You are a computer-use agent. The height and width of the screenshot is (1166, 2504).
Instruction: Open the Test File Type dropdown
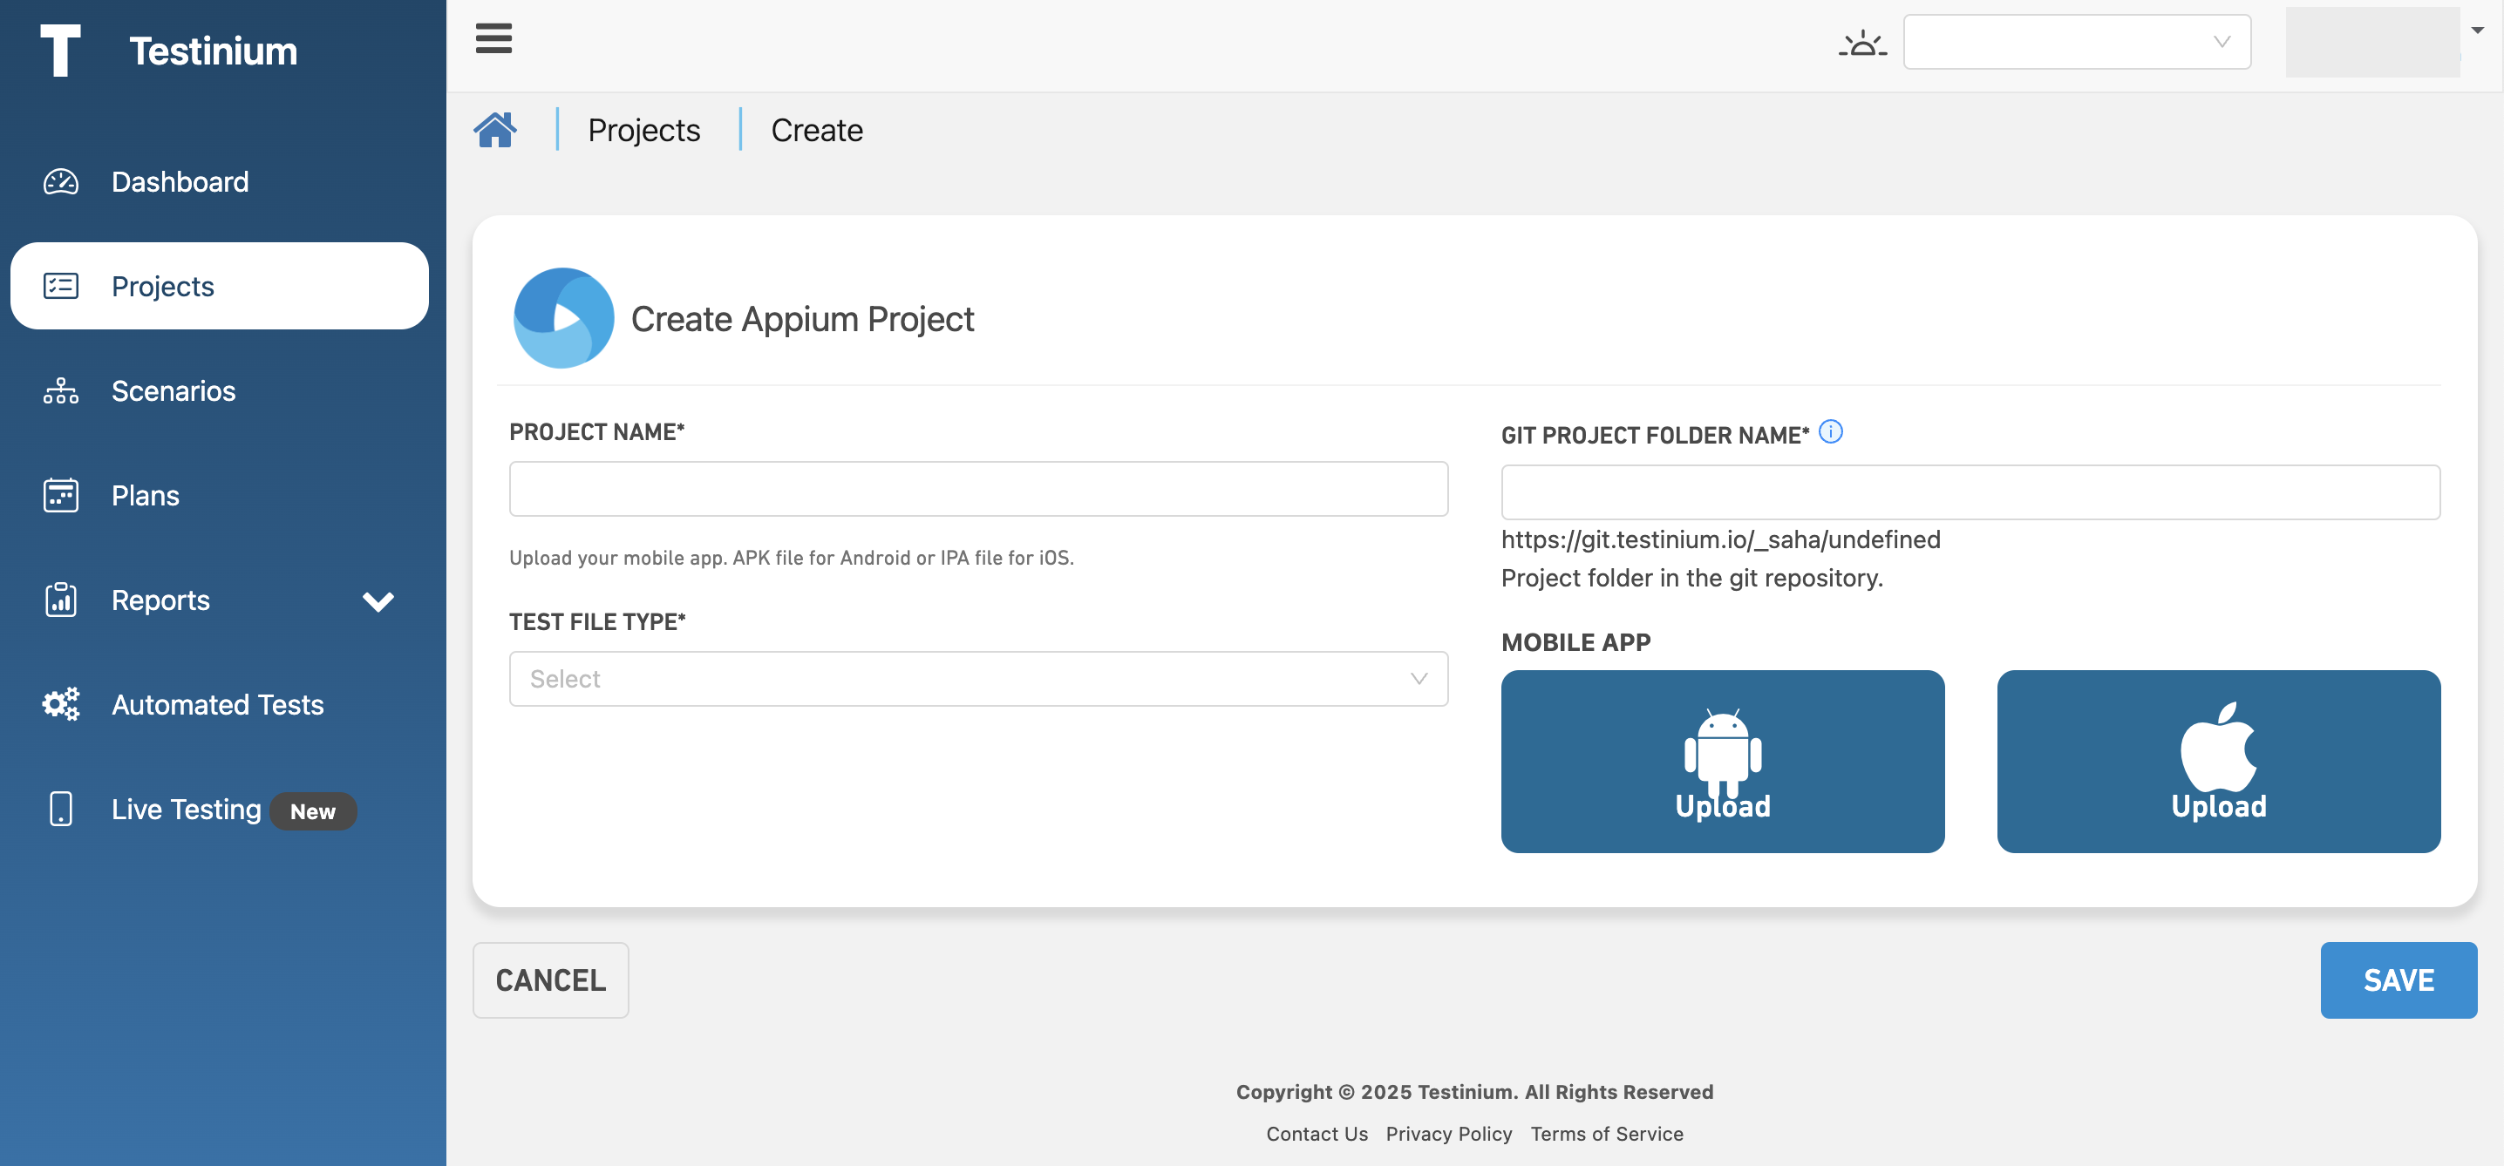pos(978,678)
